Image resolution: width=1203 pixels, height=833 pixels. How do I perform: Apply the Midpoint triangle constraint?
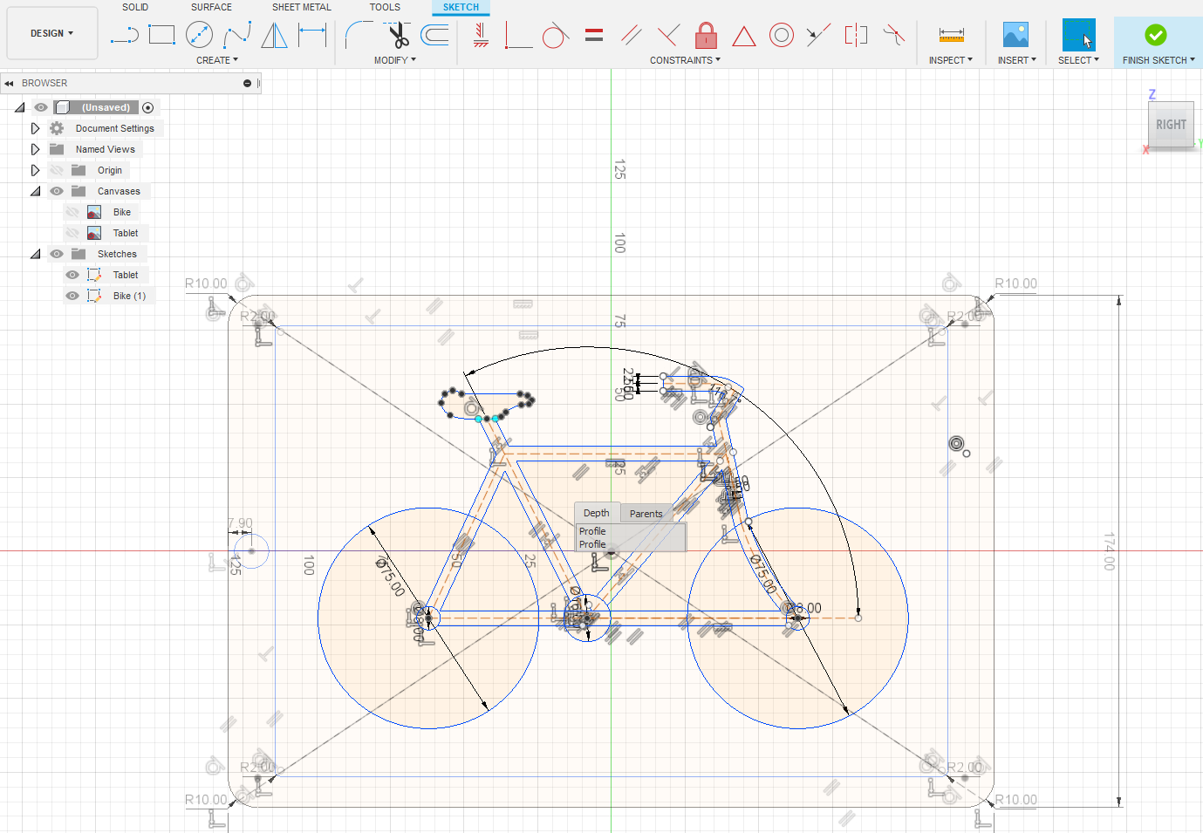point(744,36)
